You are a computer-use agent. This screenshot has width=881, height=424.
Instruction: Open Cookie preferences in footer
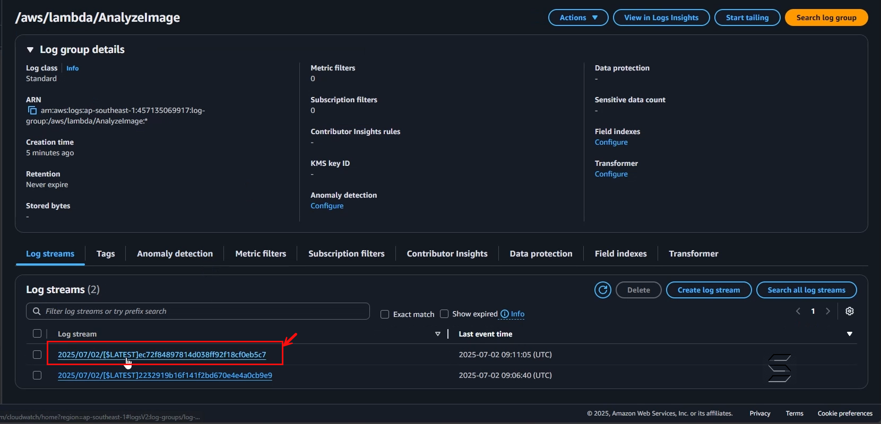[x=845, y=413]
